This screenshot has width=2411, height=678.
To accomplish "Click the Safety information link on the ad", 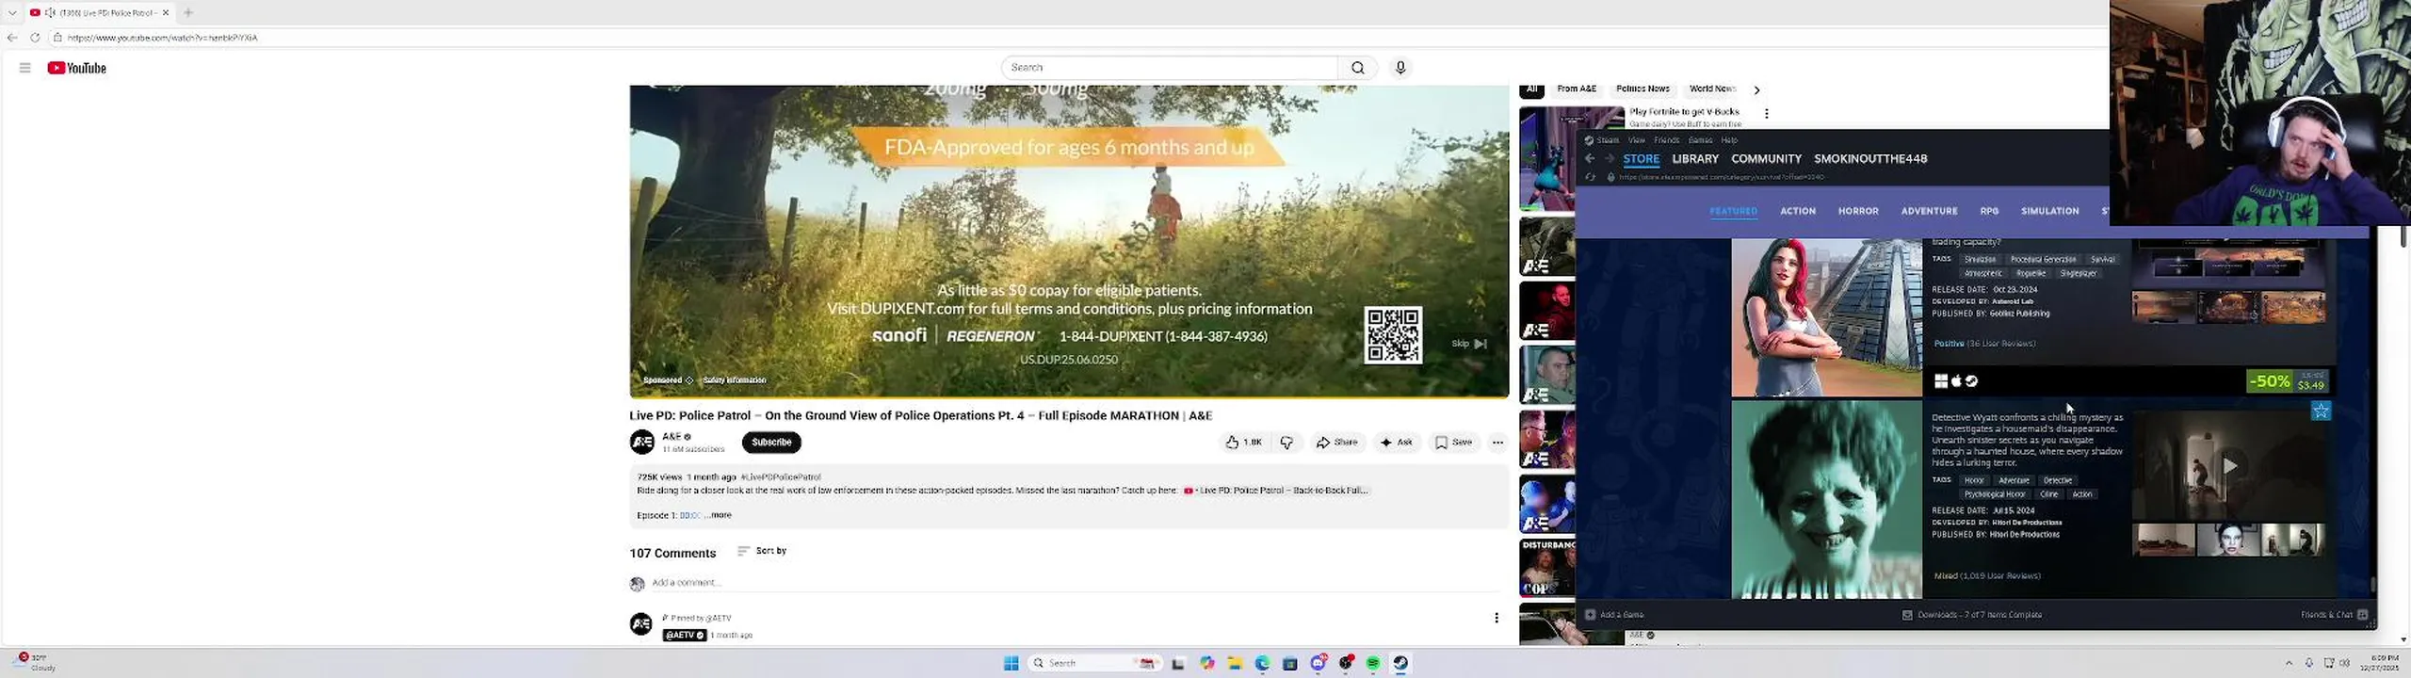I will (735, 380).
